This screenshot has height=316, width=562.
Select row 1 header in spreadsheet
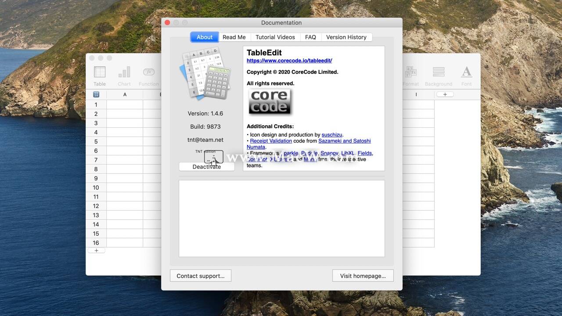coord(96,104)
